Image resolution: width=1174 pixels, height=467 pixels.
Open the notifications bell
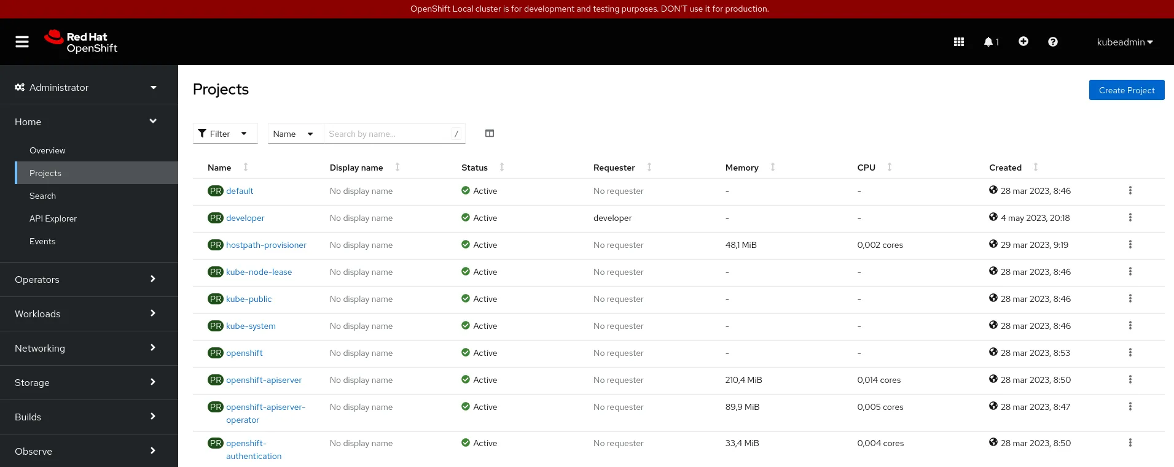pos(990,42)
